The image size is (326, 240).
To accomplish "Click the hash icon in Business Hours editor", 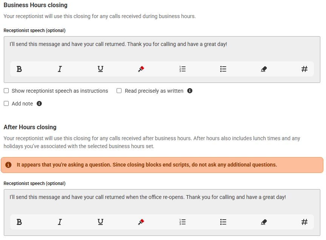I will [x=304, y=69].
